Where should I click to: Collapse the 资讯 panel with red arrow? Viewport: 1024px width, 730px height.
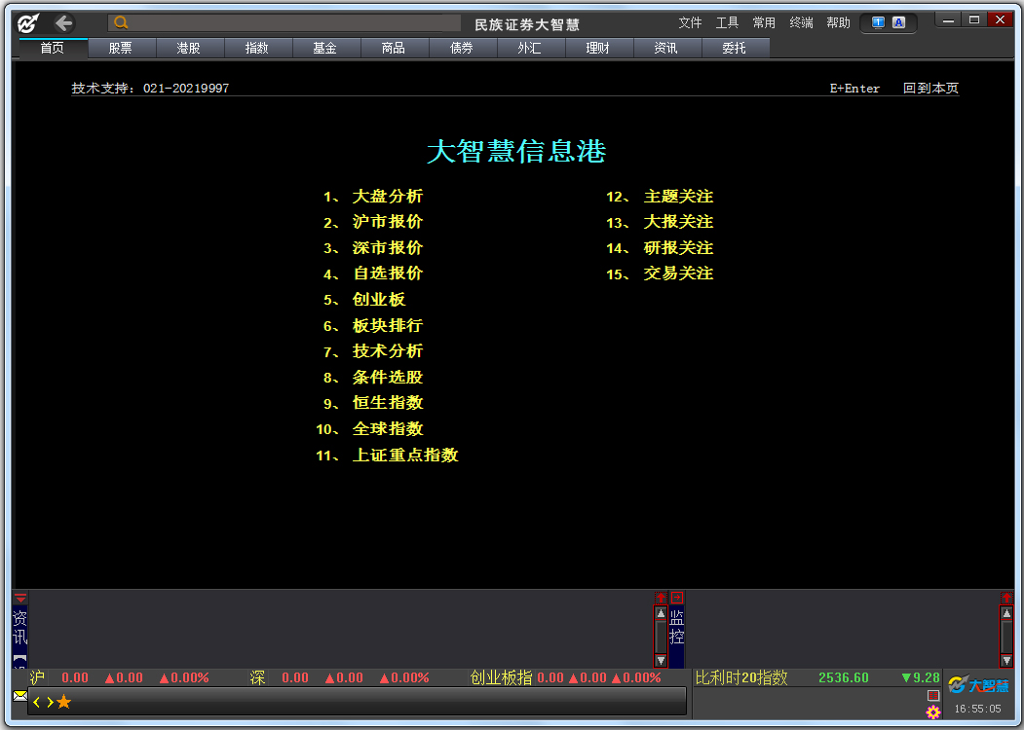(20, 598)
